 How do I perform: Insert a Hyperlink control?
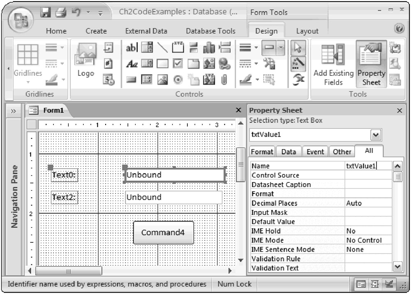(224, 63)
